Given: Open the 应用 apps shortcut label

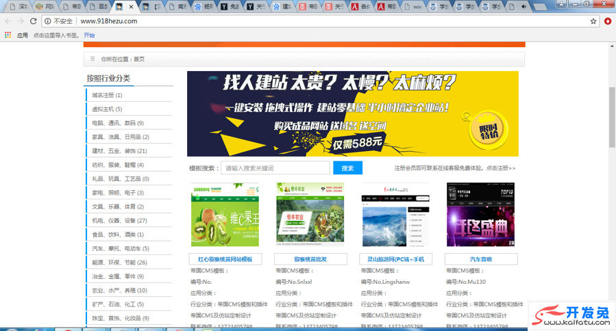Looking at the screenshot, I should [23, 36].
